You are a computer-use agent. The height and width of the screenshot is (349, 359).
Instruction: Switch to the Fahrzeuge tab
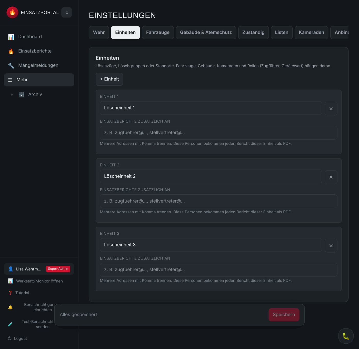[158, 33]
